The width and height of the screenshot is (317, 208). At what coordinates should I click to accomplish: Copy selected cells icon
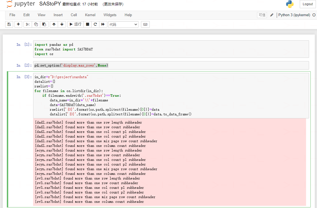pos(36,24)
